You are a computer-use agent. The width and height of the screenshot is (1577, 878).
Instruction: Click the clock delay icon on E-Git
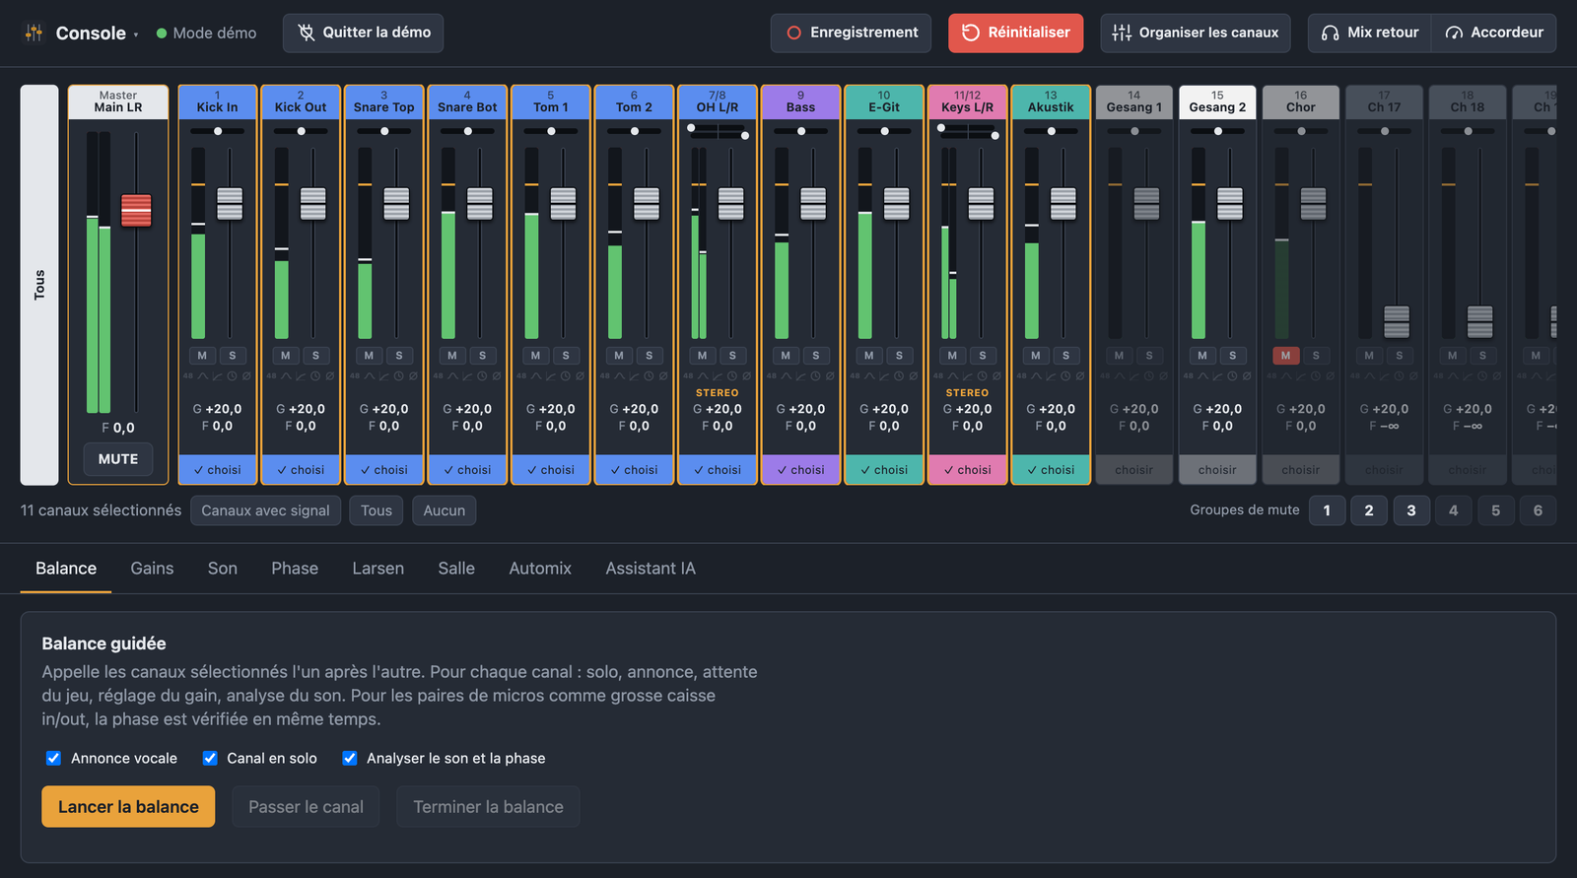click(899, 376)
